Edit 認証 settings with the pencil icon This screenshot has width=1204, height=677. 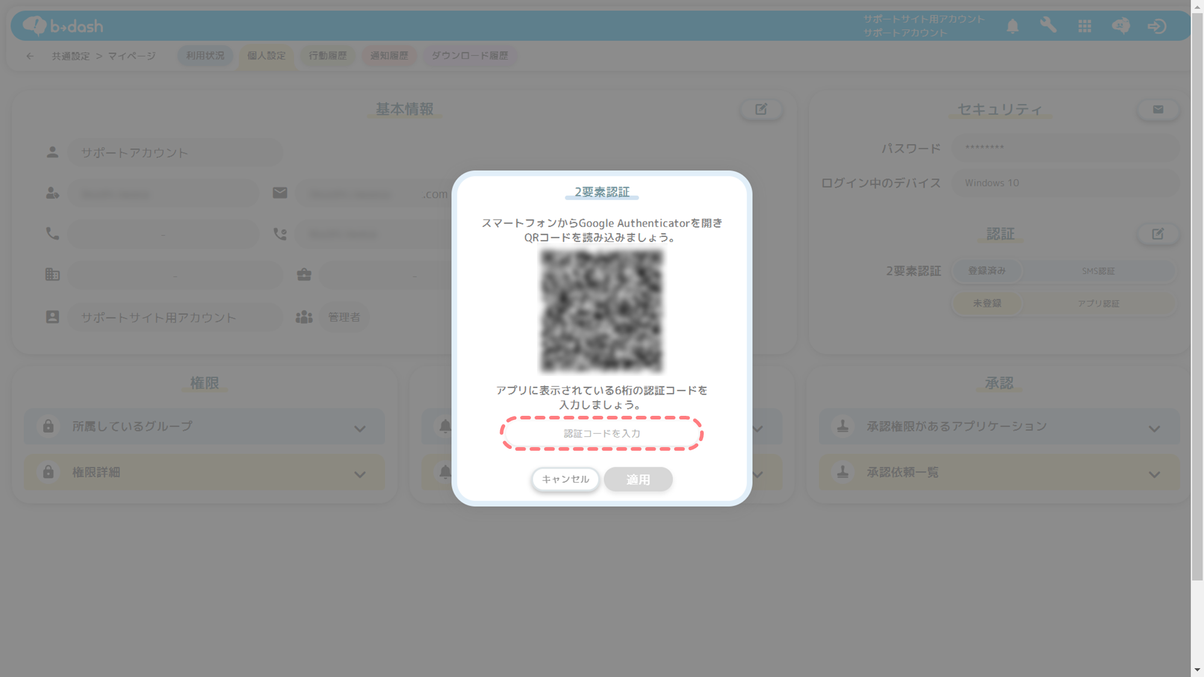pyautogui.click(x=1158, y=233)
